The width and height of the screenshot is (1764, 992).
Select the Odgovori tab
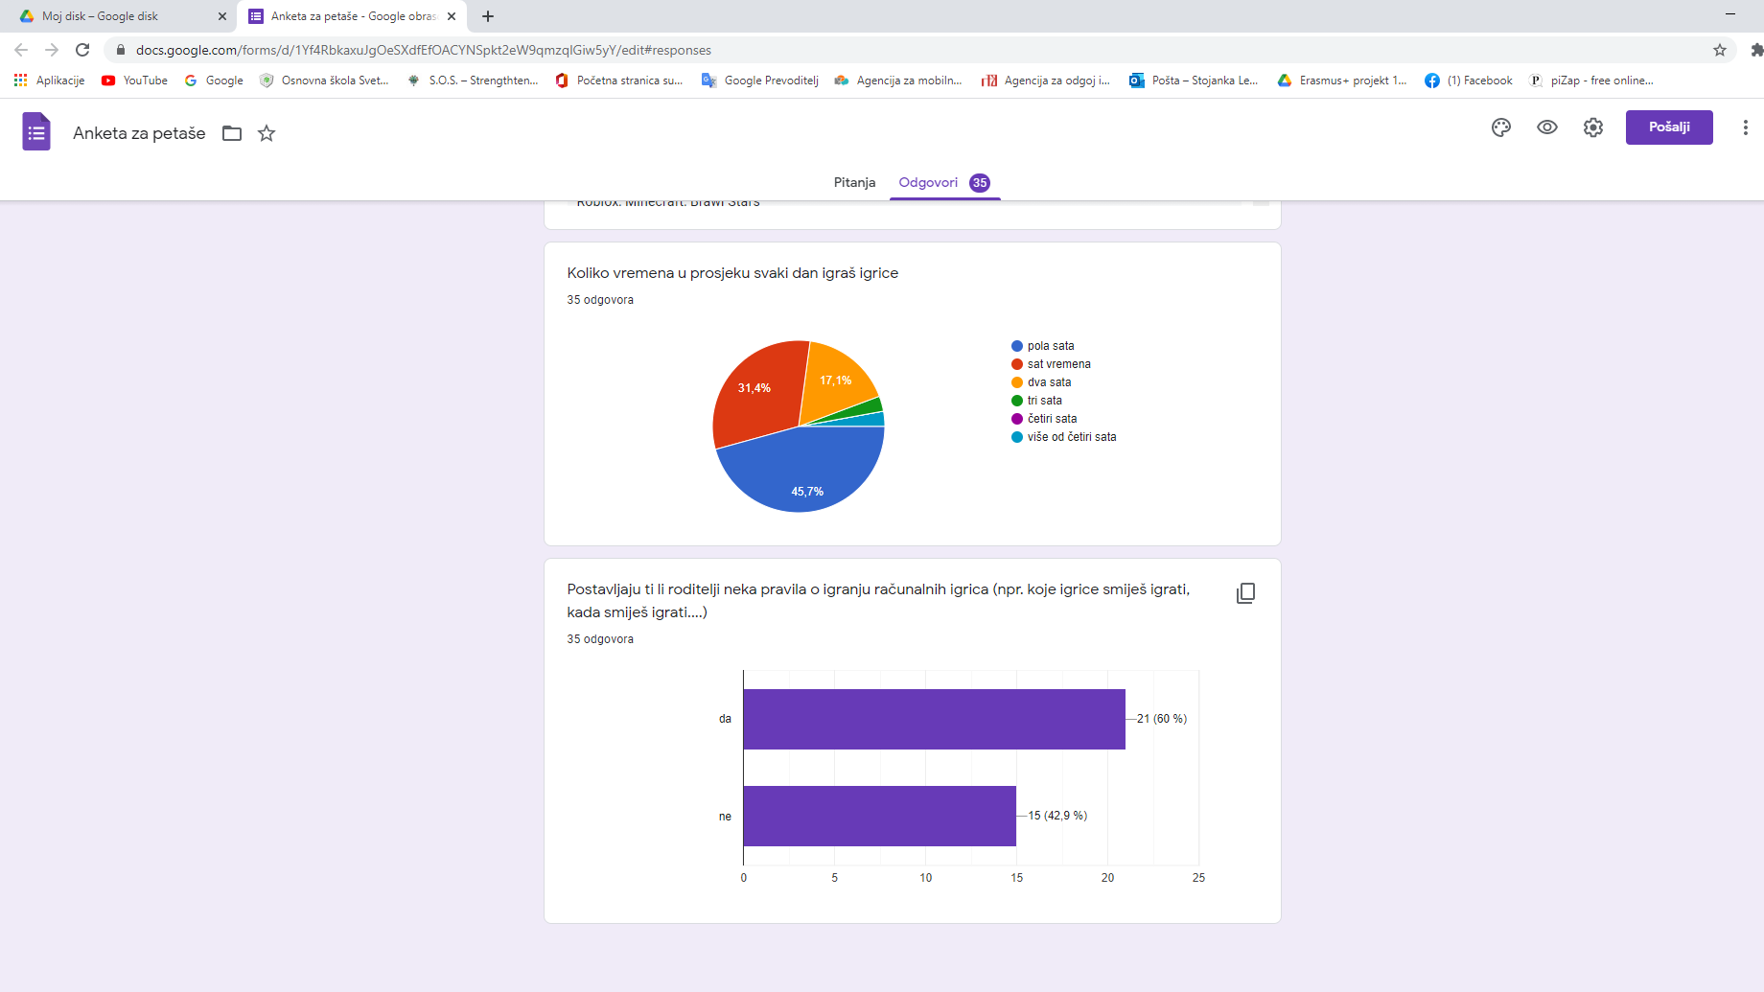[x=928, y=182]
